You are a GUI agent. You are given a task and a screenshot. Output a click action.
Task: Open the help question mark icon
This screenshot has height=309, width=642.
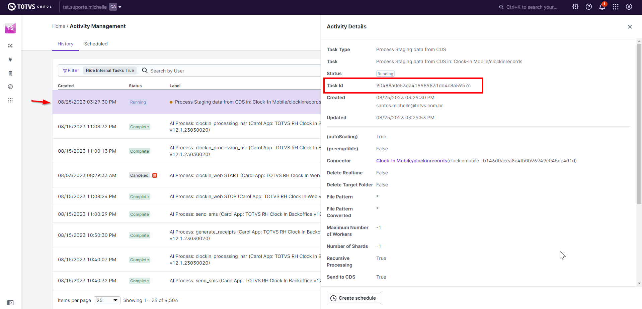[x=589, y=7]
